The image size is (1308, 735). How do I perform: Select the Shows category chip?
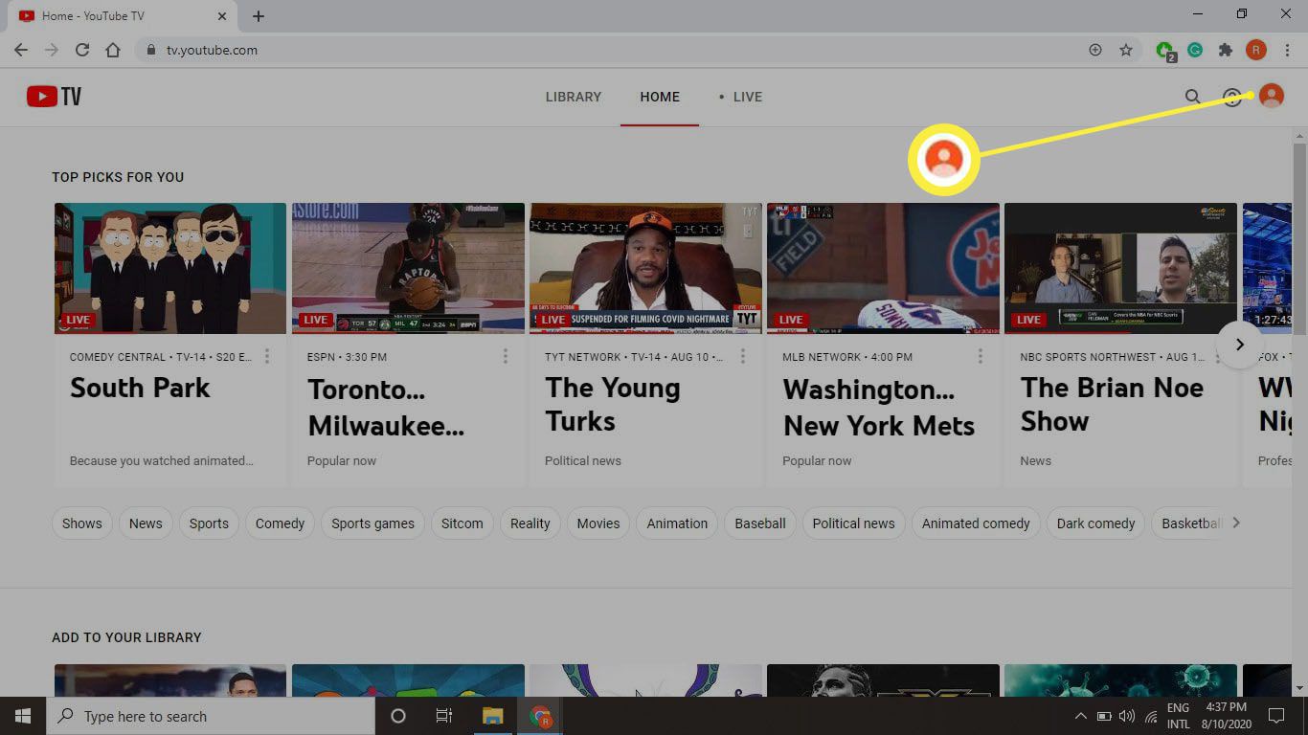pyautogui.click(x=82, y=523)
